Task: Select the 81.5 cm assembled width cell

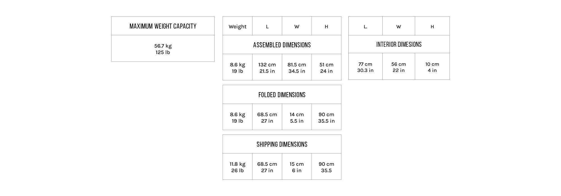Action: (296, 68)
